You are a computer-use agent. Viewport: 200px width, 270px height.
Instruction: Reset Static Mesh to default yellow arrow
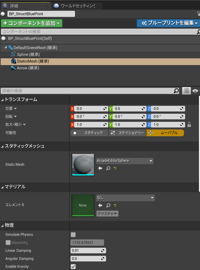click(115, 168)
